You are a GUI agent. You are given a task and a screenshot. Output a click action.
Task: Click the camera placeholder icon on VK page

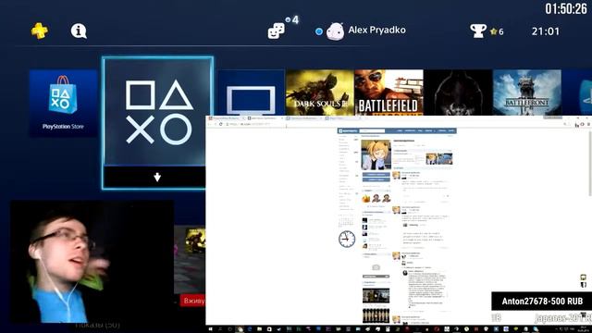[x=376, y=267]
